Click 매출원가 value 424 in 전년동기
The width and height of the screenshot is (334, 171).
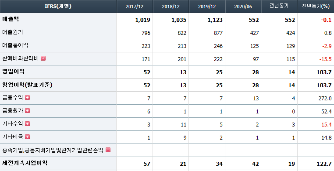coord(291,33)
